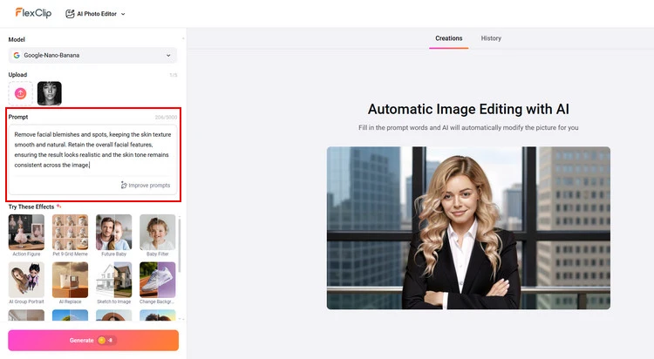Viewport: 654px width, 359px height.
Task: Switch to the Creations tab
Action: coord(449,38)
